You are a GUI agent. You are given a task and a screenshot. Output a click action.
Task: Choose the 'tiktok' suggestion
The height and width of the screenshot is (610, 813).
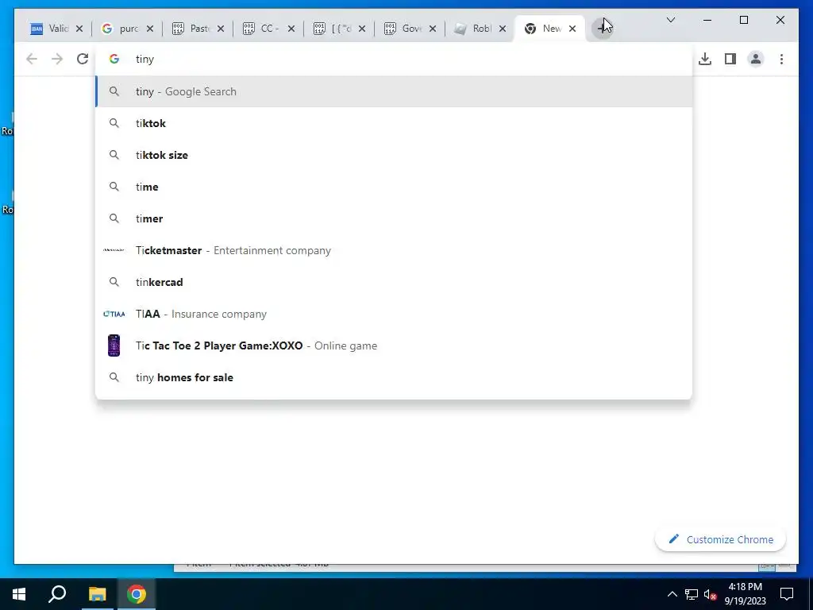(x=394, y=123)
